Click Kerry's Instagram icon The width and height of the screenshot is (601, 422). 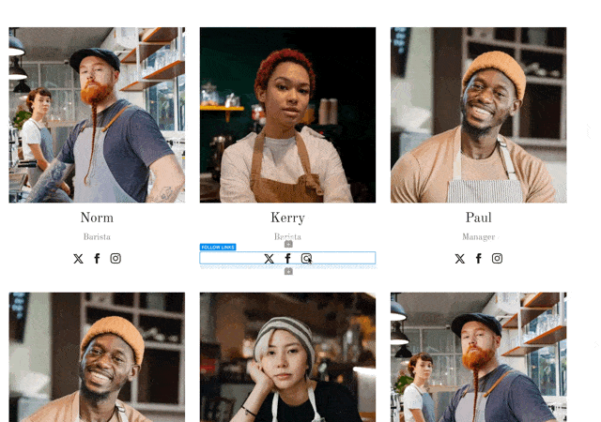click(306, 259)
